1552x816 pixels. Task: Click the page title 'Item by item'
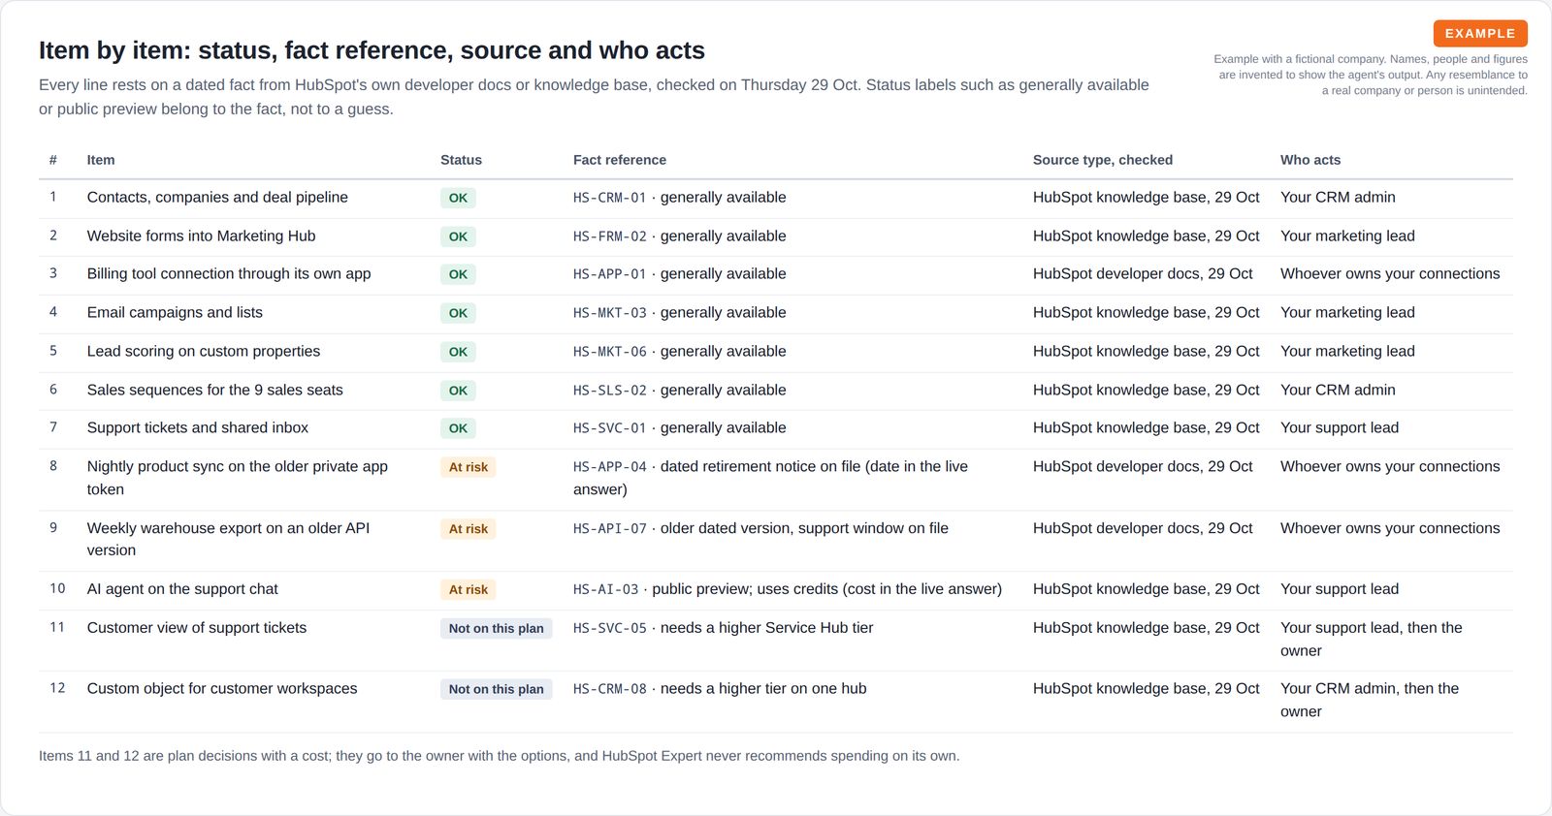tap(372, 50)
